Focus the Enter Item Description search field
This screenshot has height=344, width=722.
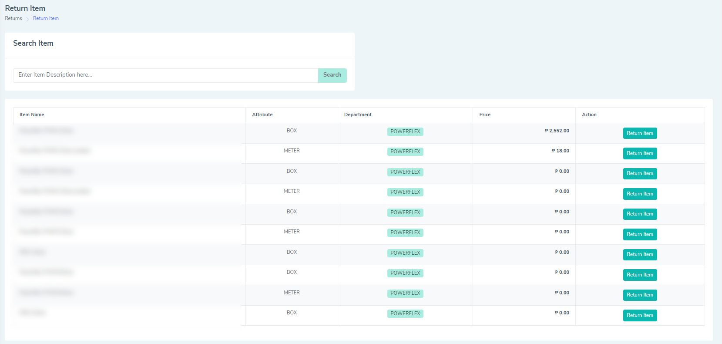pyautogui.click(x=165, y=75)
